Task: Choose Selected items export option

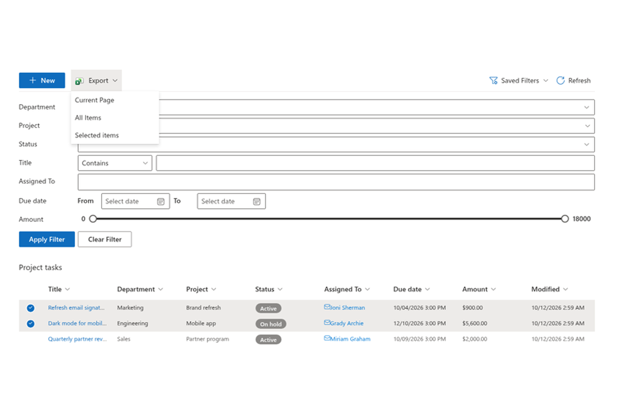Action: click(x=115, y=136)
